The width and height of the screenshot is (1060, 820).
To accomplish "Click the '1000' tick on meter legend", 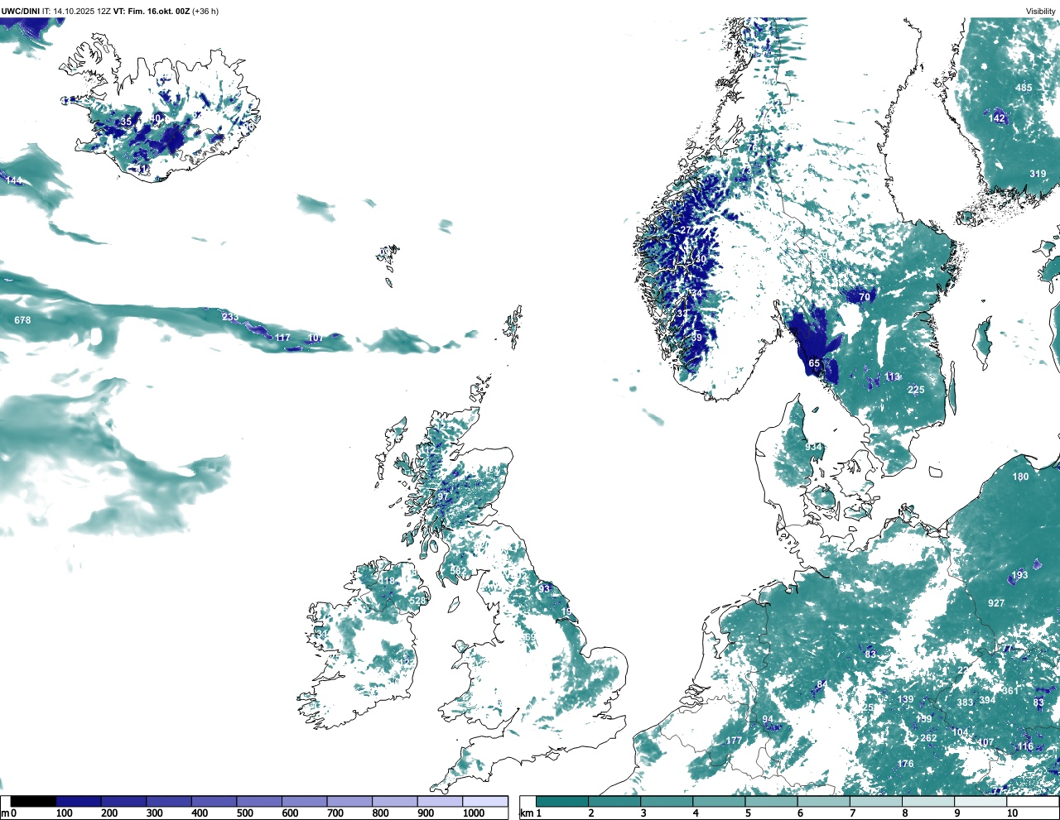I will click(474, 813).
